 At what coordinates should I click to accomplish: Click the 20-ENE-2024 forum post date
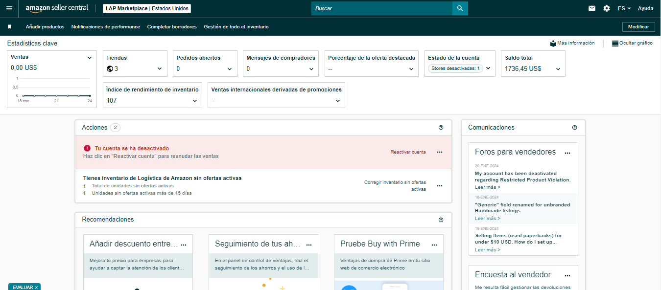pos(487,166)
